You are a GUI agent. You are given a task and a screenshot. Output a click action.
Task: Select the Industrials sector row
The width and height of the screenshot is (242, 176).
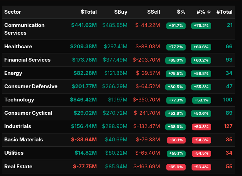tap(18, 126)
